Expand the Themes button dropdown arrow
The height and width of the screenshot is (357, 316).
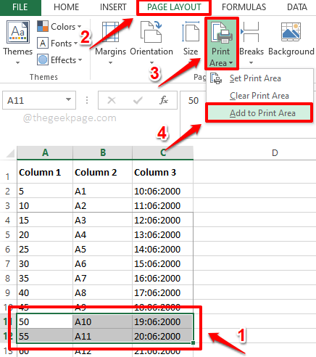17,63
